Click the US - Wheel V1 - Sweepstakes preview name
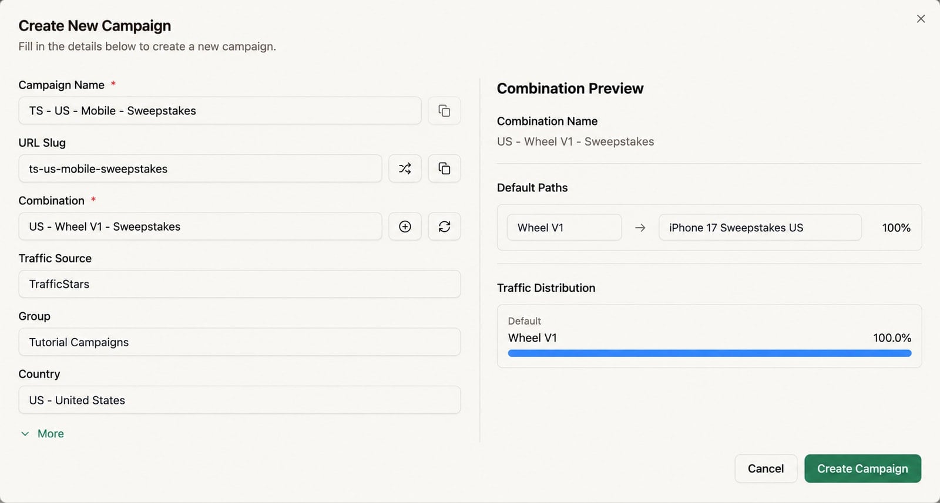 (x=575, y=141)
